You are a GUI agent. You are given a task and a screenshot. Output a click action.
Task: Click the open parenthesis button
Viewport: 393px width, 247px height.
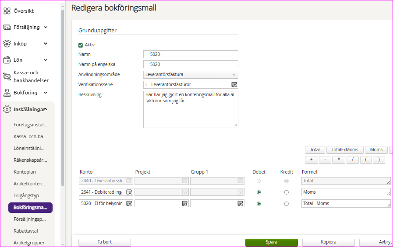[x=366, y=160]
